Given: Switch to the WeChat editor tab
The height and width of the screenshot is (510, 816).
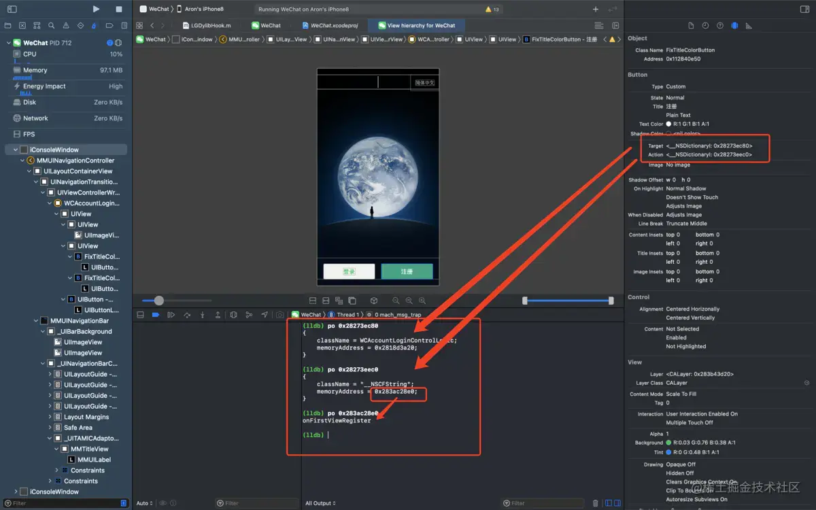Looking at the screenshot, I should 266,25.
